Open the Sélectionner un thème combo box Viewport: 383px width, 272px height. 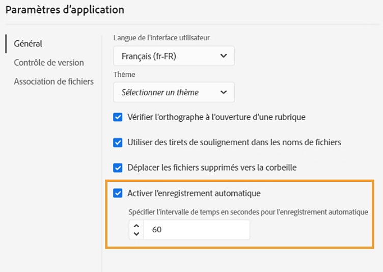[174, 92]
